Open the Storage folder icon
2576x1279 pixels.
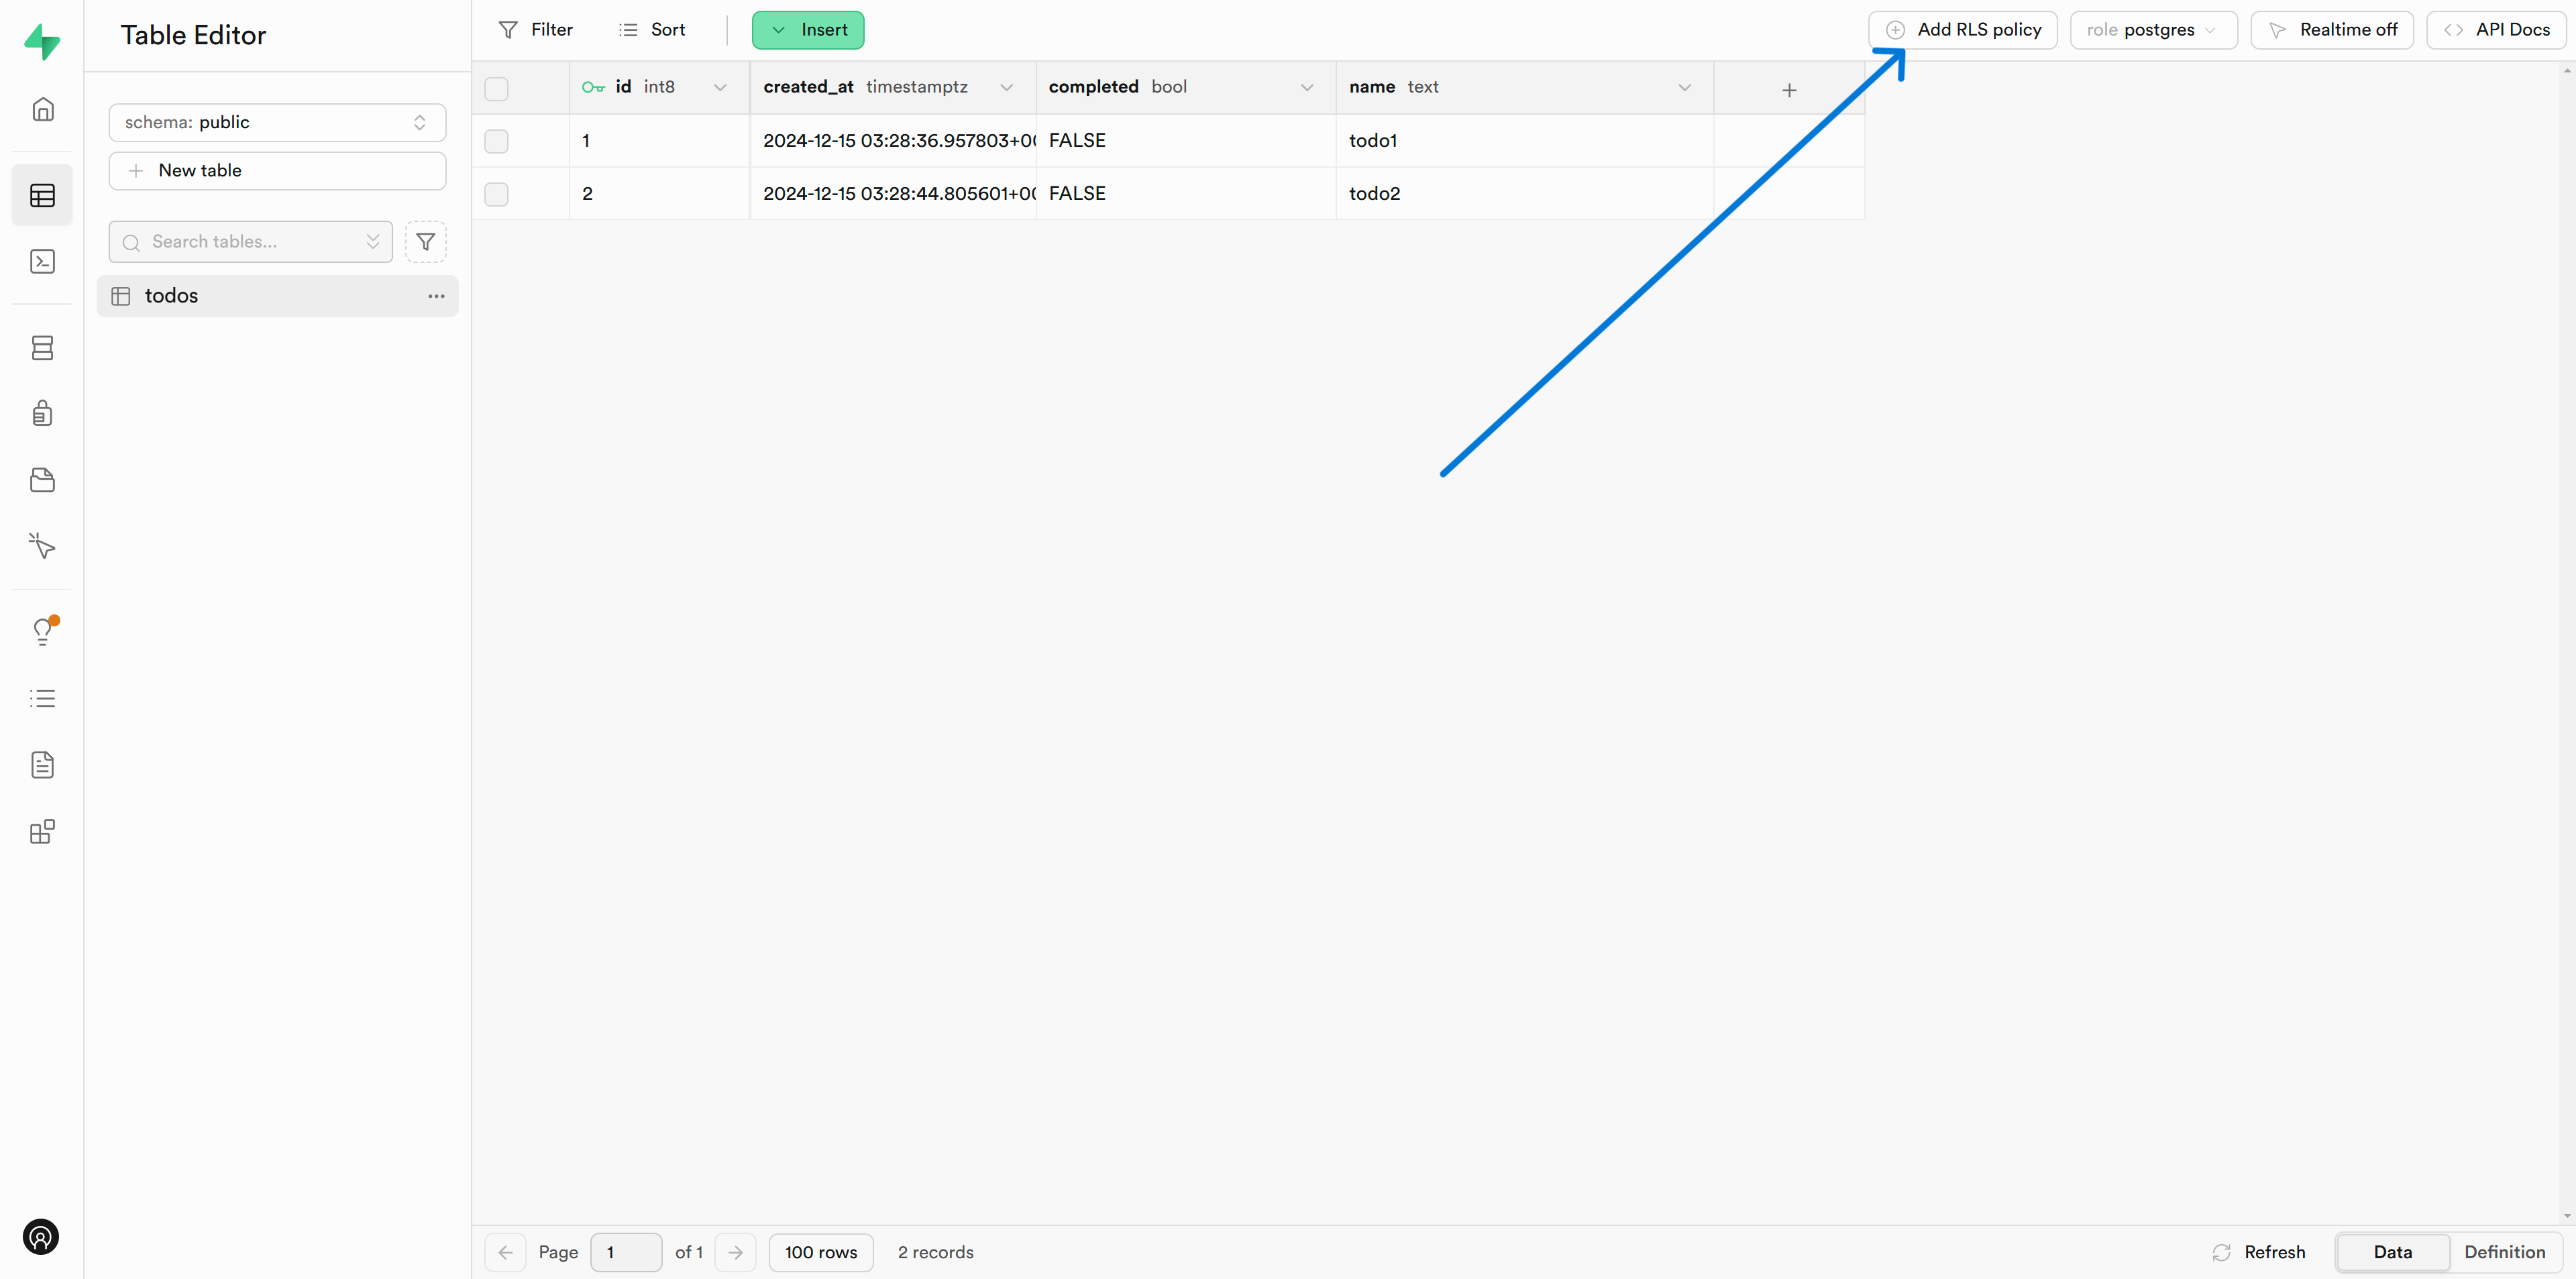coord(42,480)
